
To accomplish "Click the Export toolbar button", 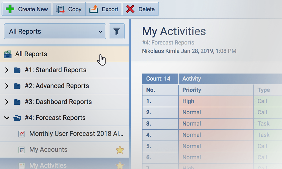I will (104, 9).
